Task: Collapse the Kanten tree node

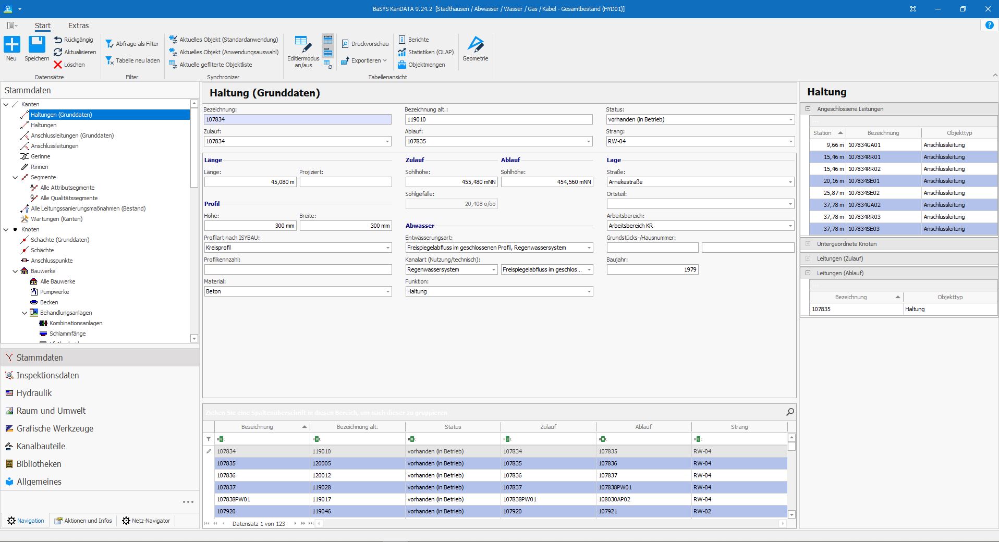Action: pos(6,104)
